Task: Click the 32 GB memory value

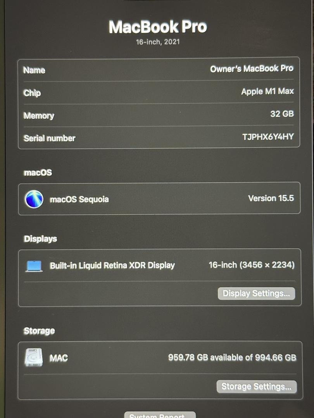Action: point(282,114)
